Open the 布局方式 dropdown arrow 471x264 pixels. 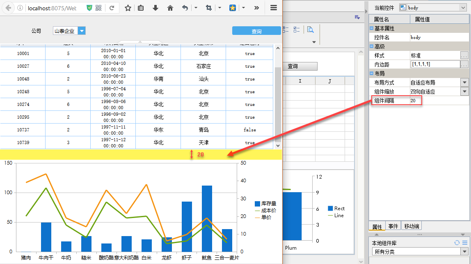pos(464,83)
